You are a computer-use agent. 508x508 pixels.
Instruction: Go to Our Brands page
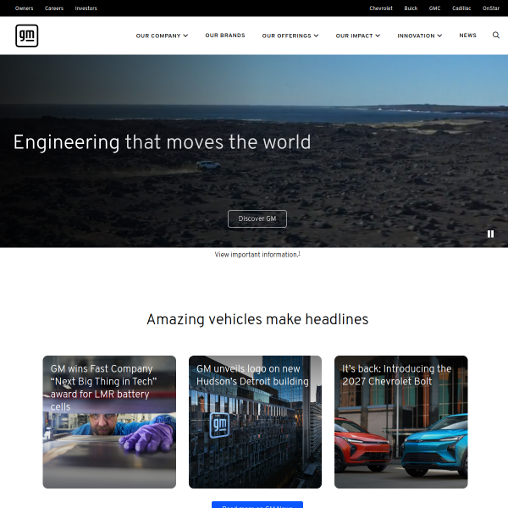(225, 36)
